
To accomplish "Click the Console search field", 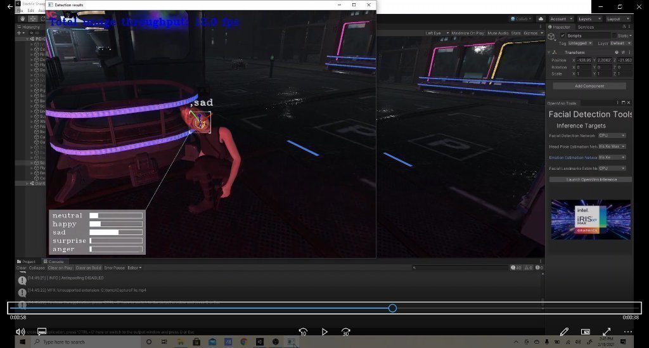I will pyautogui.click(x=460, y=267).
